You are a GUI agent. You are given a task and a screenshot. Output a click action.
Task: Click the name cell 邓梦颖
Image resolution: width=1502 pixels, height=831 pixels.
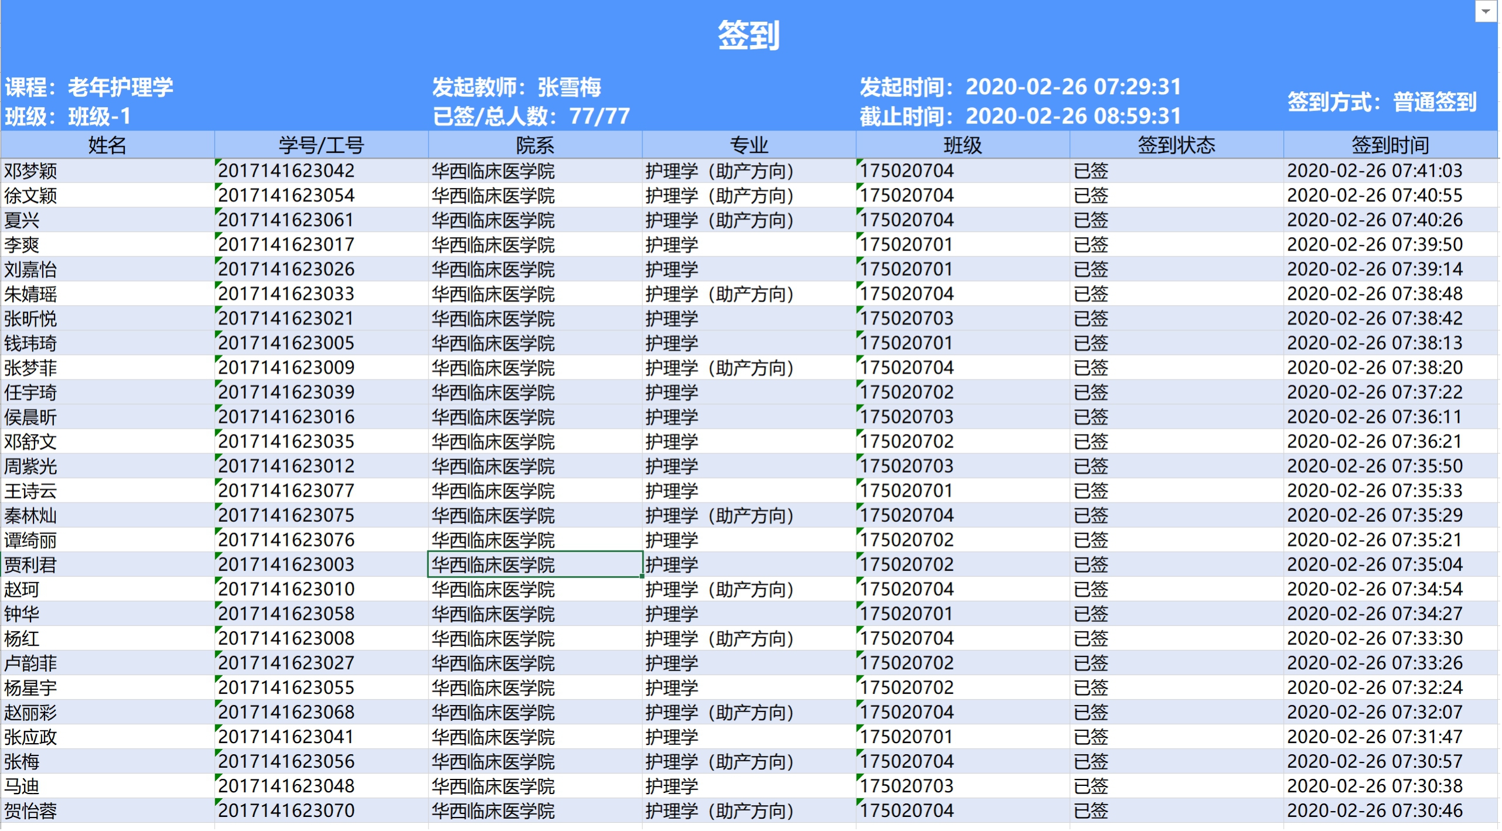31,171
